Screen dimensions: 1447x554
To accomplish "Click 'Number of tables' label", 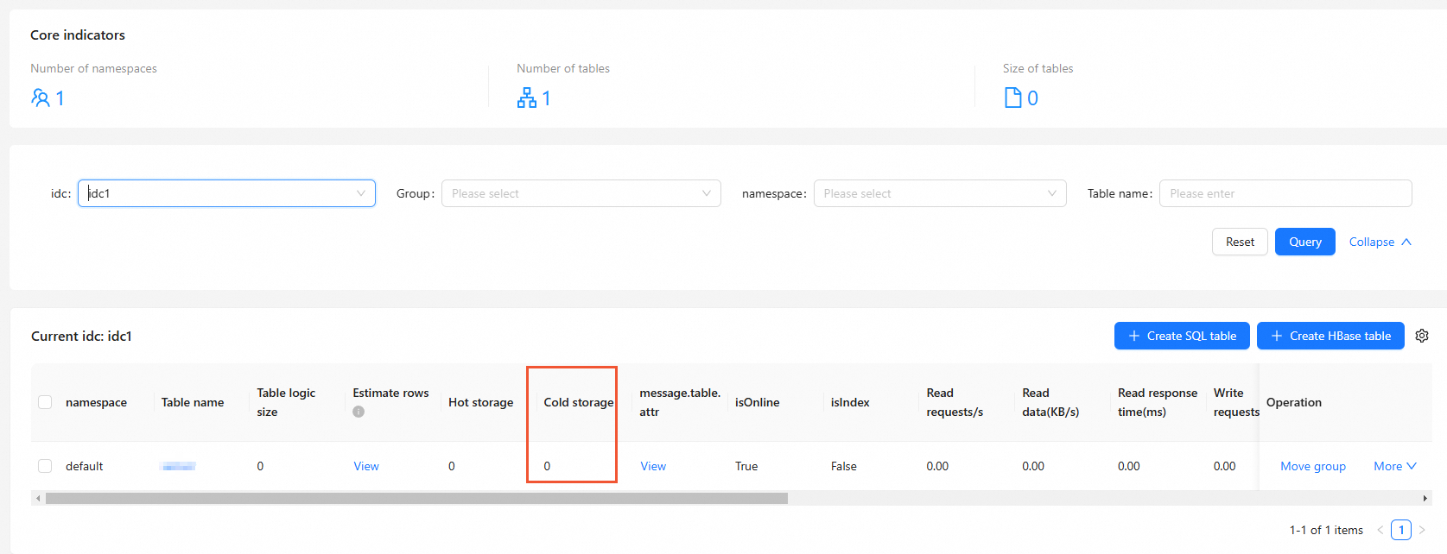I will pyautogui.click(x=563, y=68).
